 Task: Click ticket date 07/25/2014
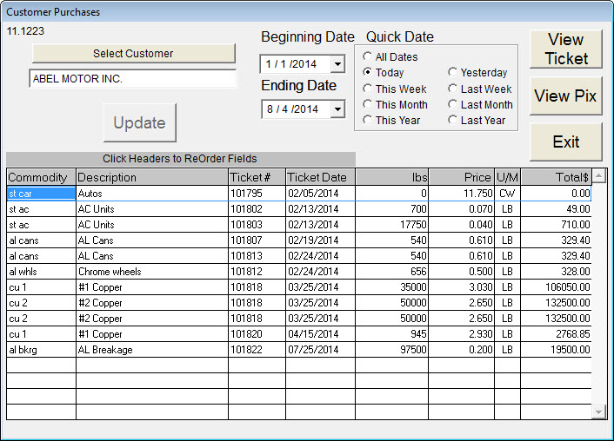[x=321, y=350]
